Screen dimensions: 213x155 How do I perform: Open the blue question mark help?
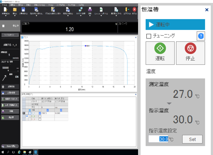tap(200, 36)
